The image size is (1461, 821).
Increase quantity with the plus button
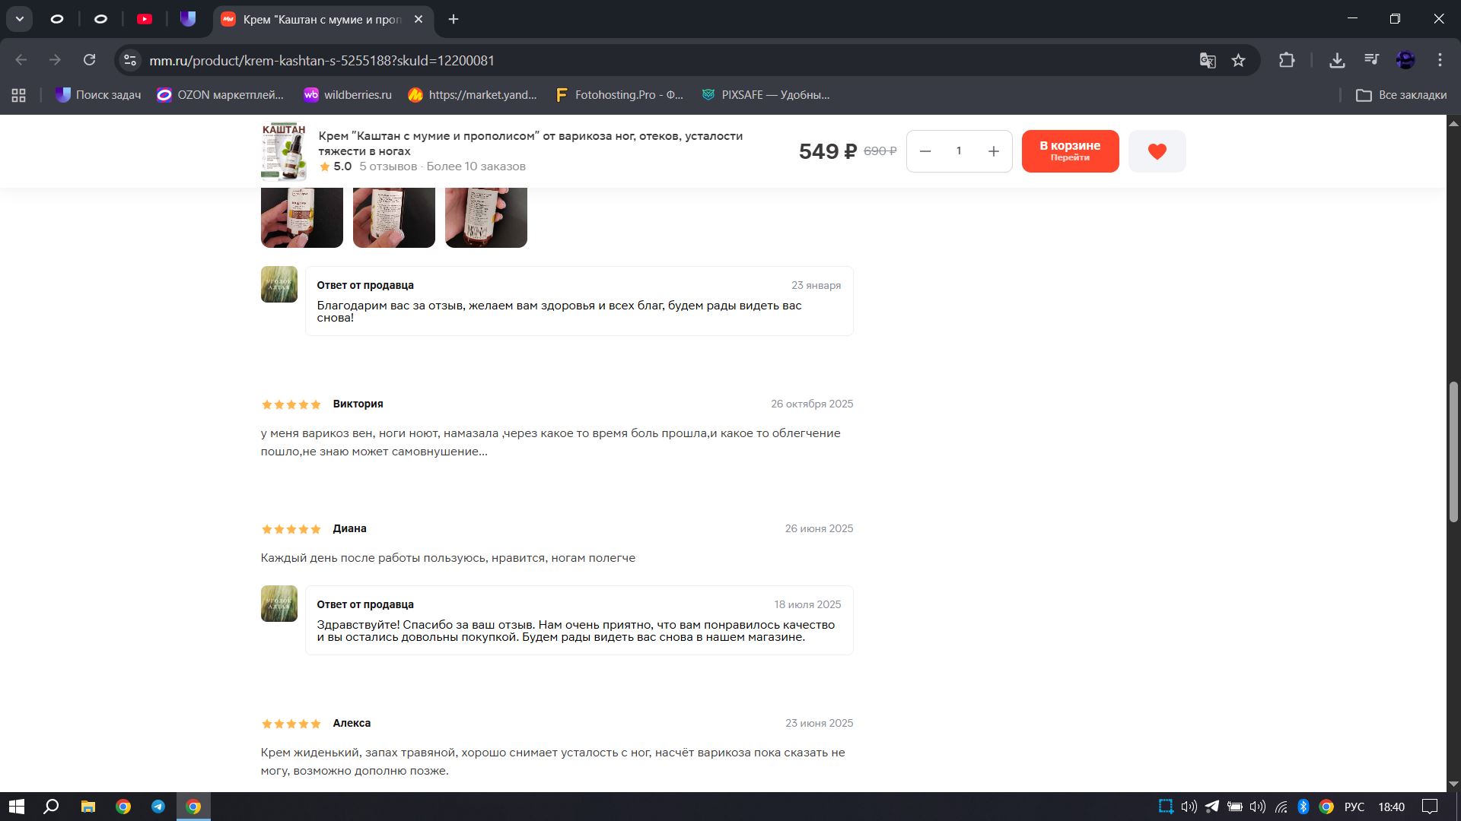993,151
